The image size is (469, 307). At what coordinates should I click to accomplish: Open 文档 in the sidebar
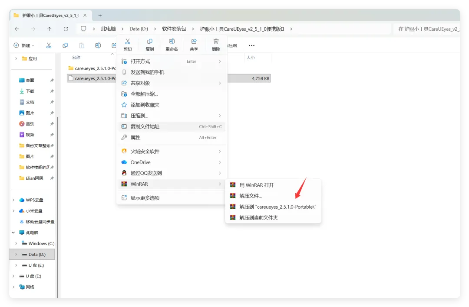tap(30, 102)
